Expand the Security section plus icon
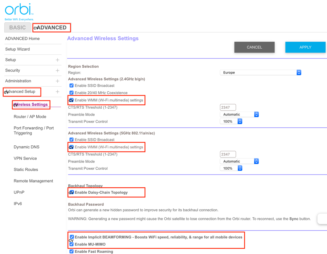The width and height of the screenshot is (327, 254). (x=58, y=71)
